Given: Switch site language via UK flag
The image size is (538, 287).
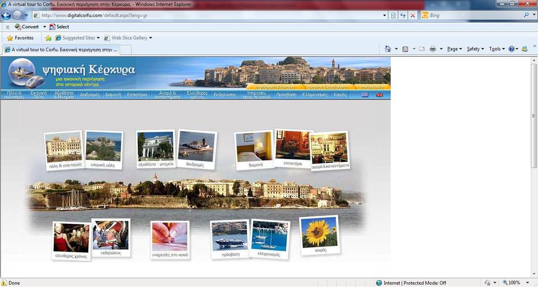Looking at the screenshot, I should (379, 95).
